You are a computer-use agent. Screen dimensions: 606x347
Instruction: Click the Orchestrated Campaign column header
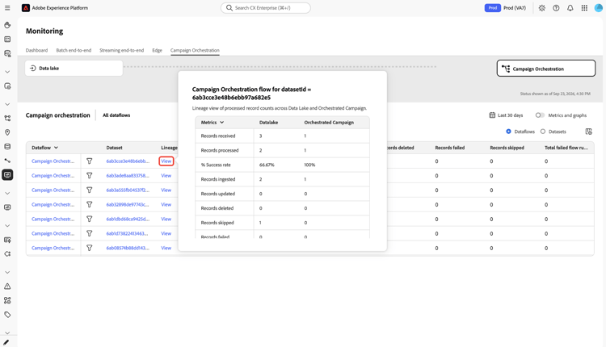pos(329,123)
